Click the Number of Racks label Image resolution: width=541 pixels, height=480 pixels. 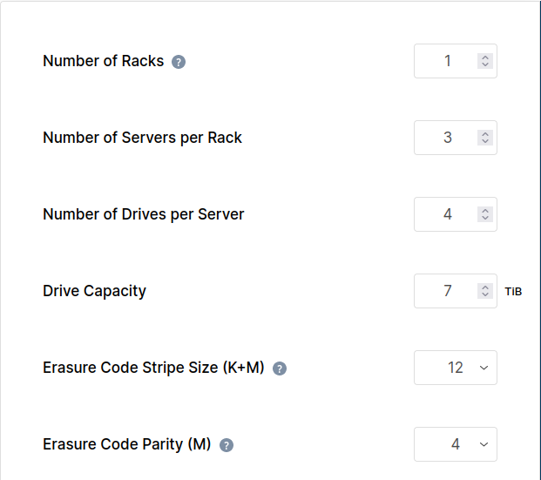pos(103,61)
